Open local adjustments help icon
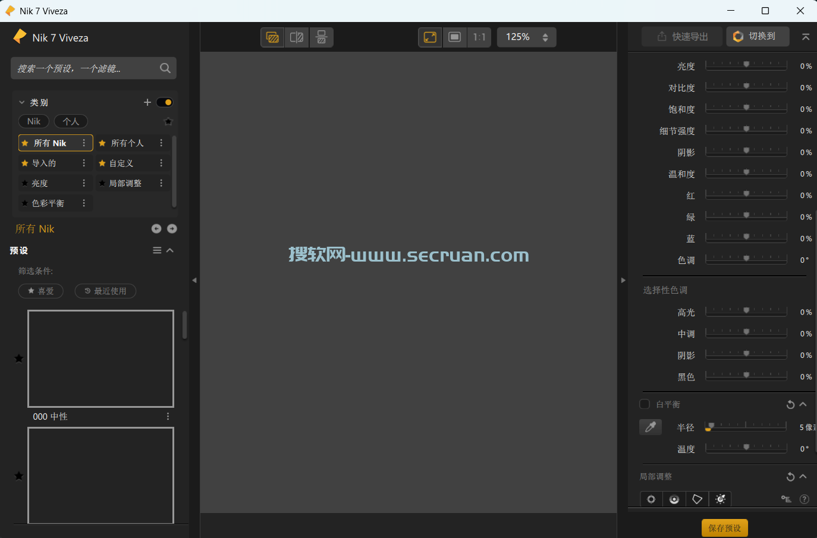 805,499
